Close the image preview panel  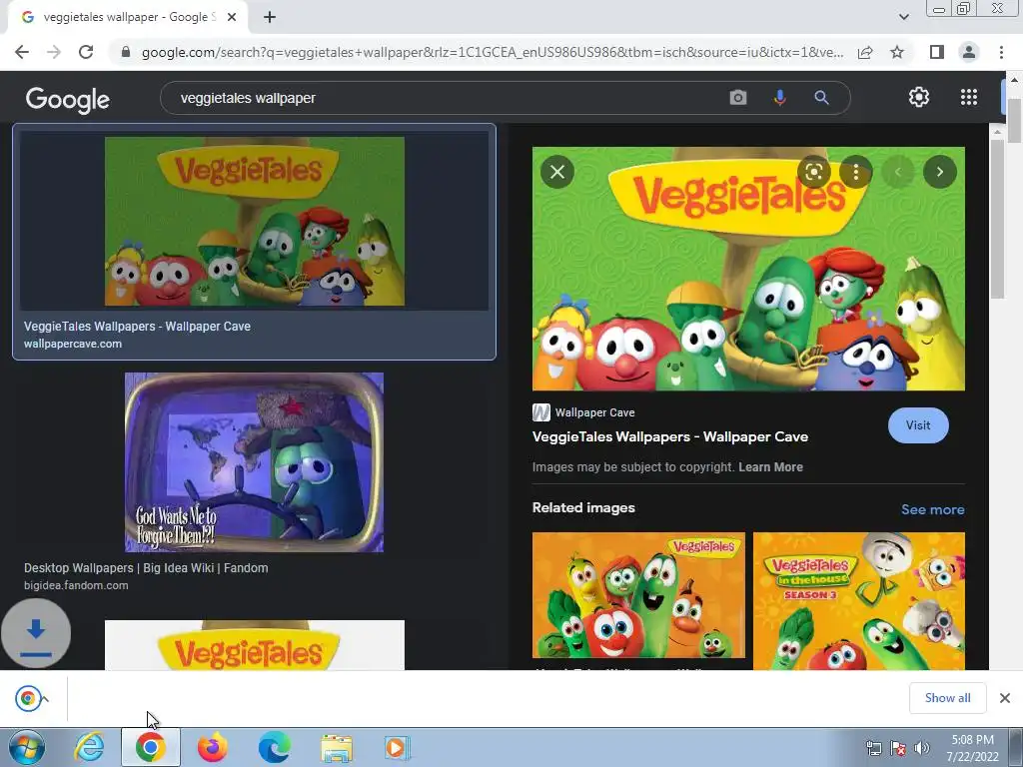[x=557, y=172]
